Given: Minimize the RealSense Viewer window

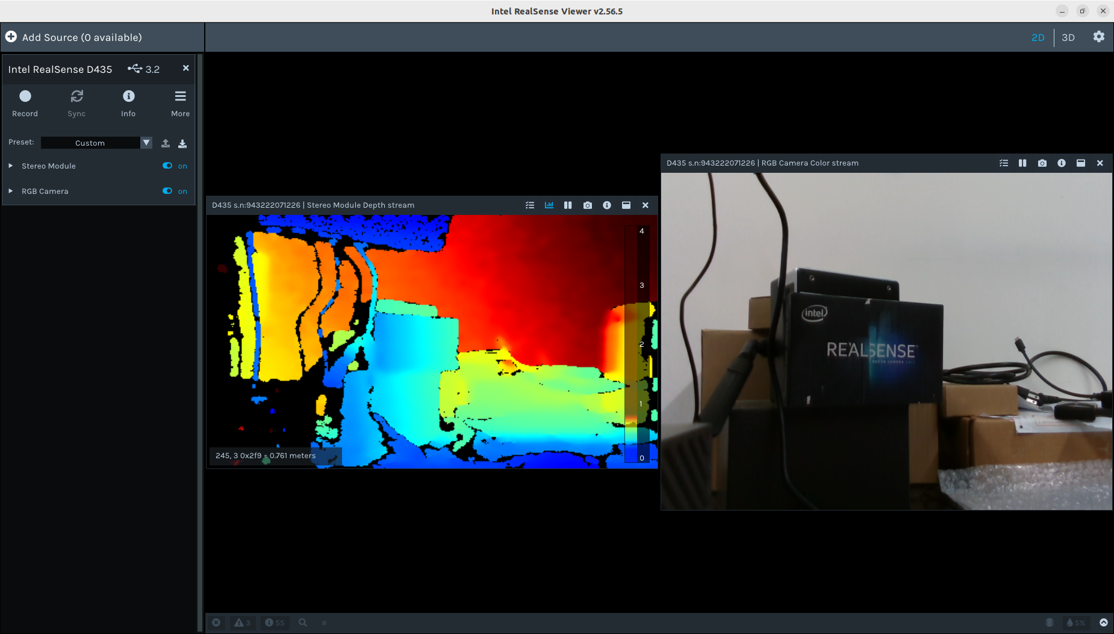Looking at the screenshot, I should point(1062,11).
